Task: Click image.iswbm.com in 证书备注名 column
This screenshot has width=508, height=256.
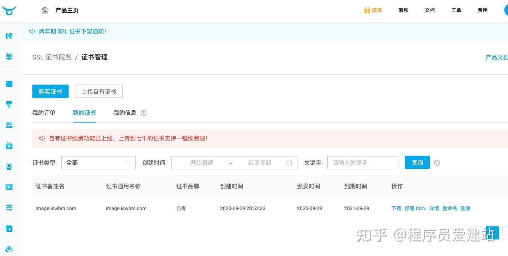Action: 56,208
